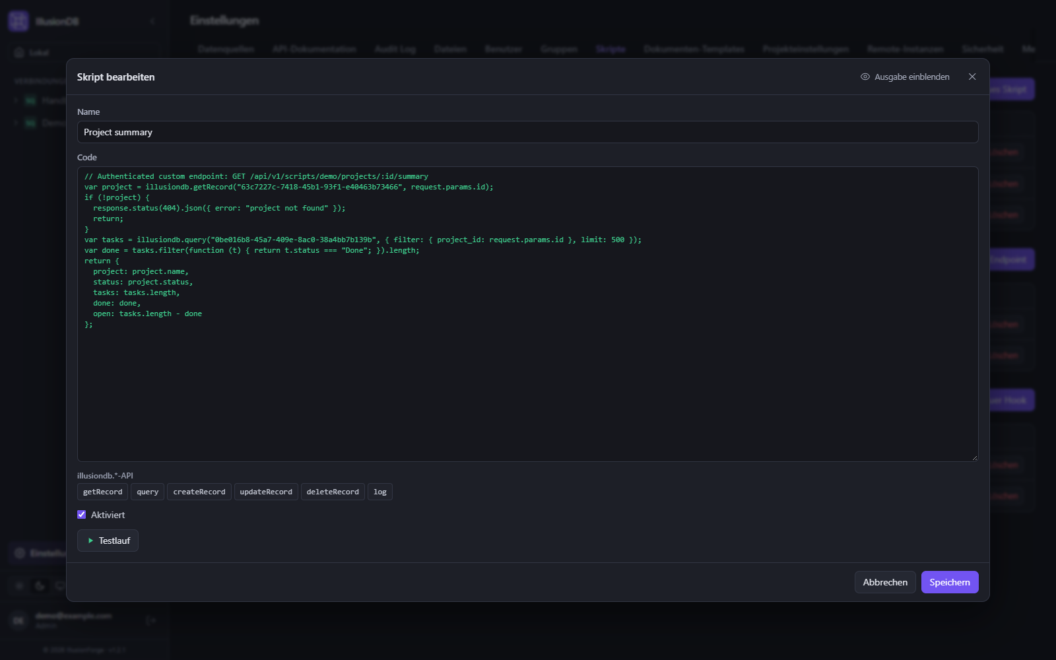Close the Skript bearbeiten dialog
This screenshot has height=660, width=1056.
pyautogui.click(x=972, y=77)
